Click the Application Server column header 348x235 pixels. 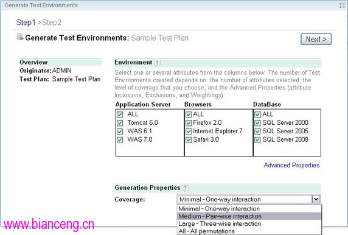point(143,104)
